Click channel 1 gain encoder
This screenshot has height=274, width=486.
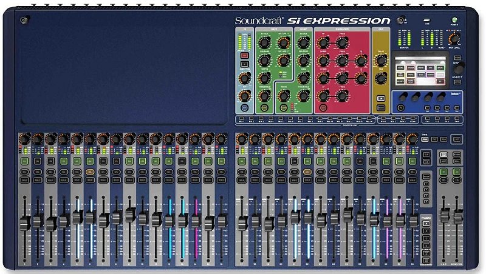click(24, 139)
